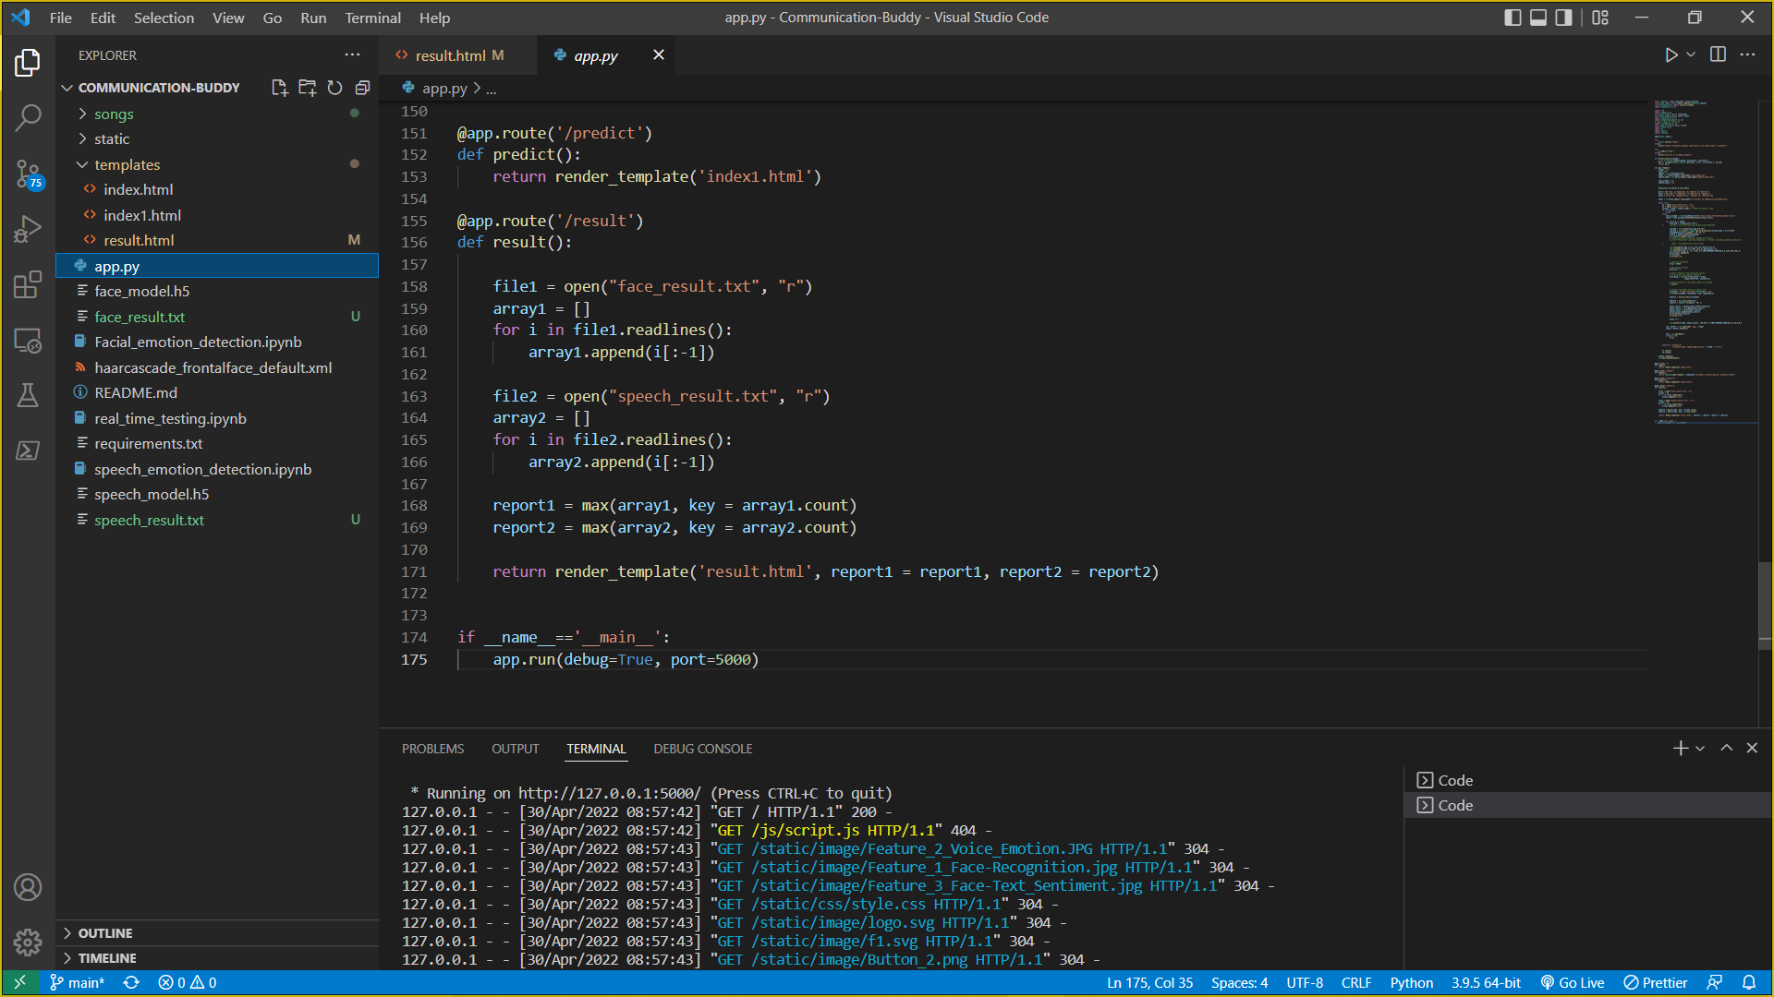1774x997 pixels.
Task: Open the Debug Console tab
Action: pyautogui.click(x=702, y=749)
